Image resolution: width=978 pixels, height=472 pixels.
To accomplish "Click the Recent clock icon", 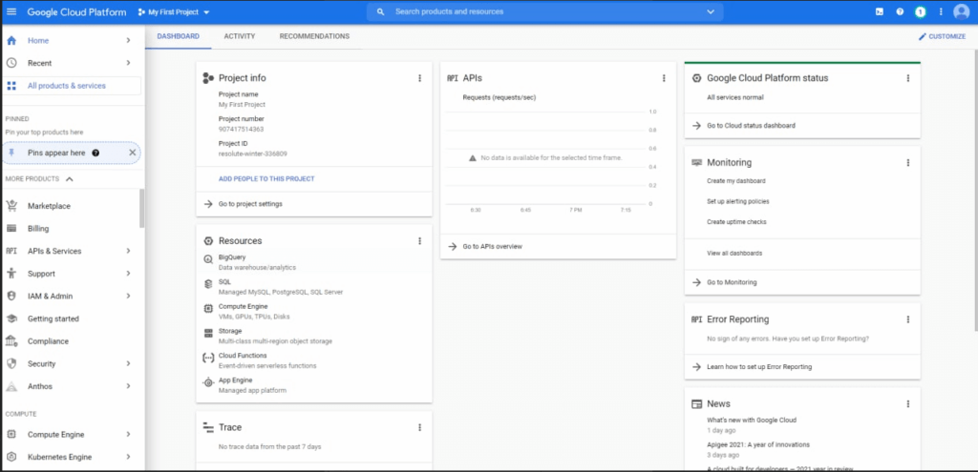I will [11, 63].
